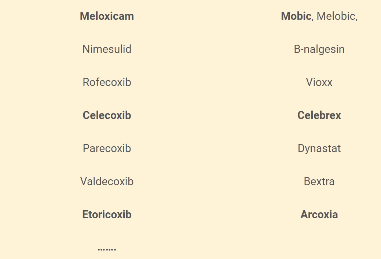Click the Vioxx brand name

tap(319, 82)
